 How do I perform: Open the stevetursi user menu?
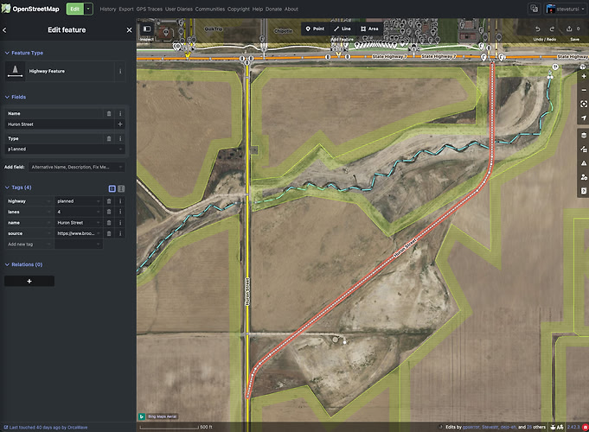(565, 9)
